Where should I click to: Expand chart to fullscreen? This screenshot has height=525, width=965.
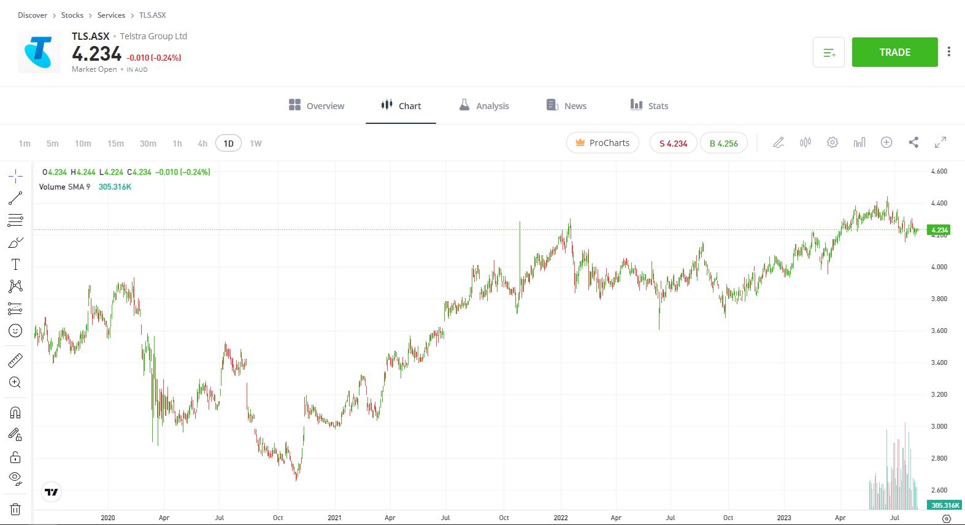click(940, 143)
